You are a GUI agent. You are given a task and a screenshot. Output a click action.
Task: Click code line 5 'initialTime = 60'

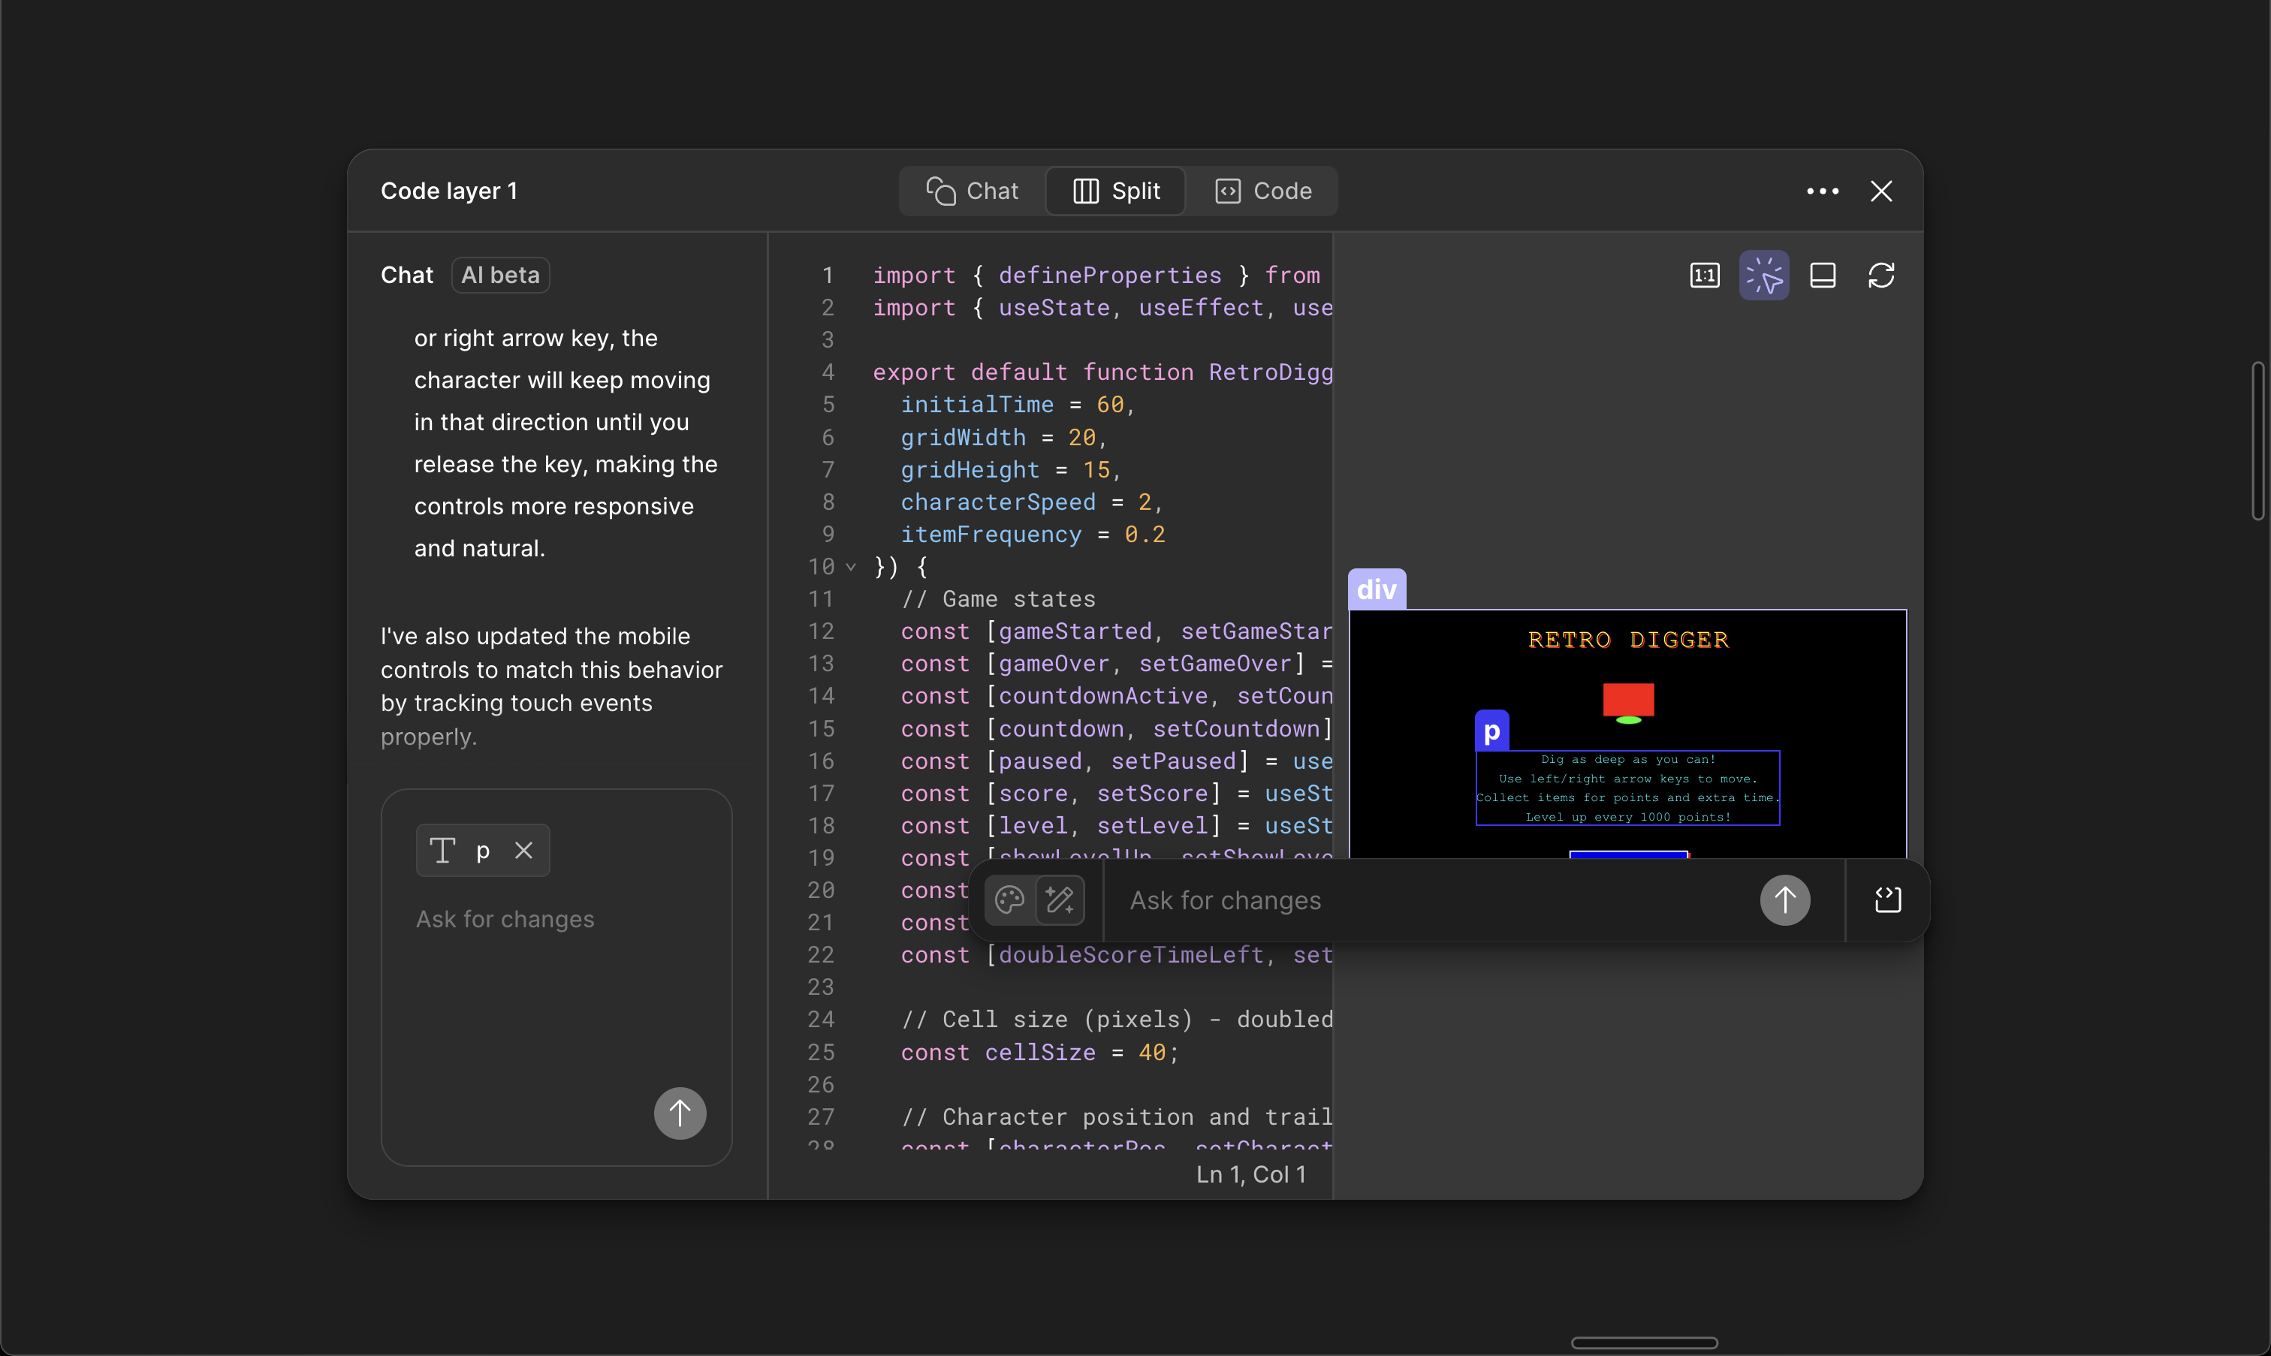point(1018,405)
